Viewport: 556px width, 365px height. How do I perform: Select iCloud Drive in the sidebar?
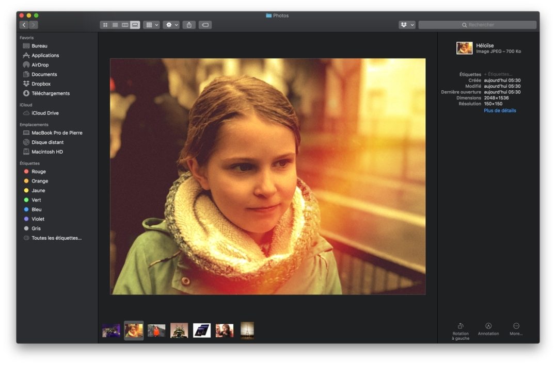tap(45, 113)
